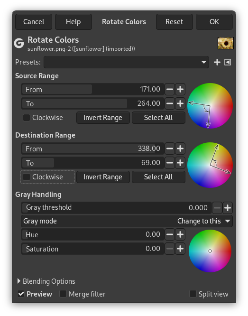Decrease Source Range From value

tap(170, 89)
